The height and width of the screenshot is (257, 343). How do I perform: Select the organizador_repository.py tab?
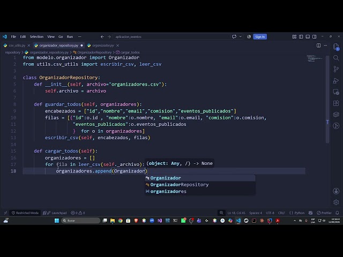click(58, 46)
